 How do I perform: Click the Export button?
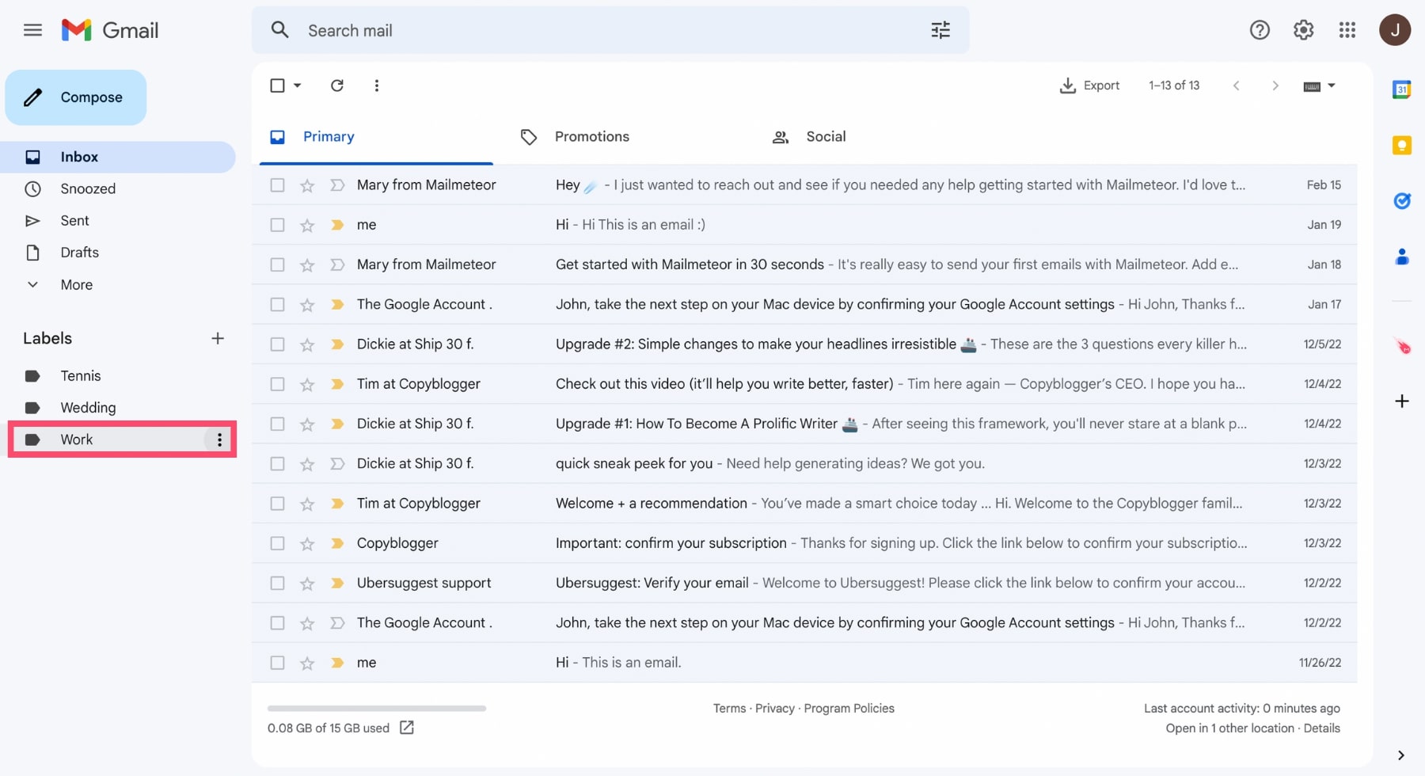click(1089, 86)
